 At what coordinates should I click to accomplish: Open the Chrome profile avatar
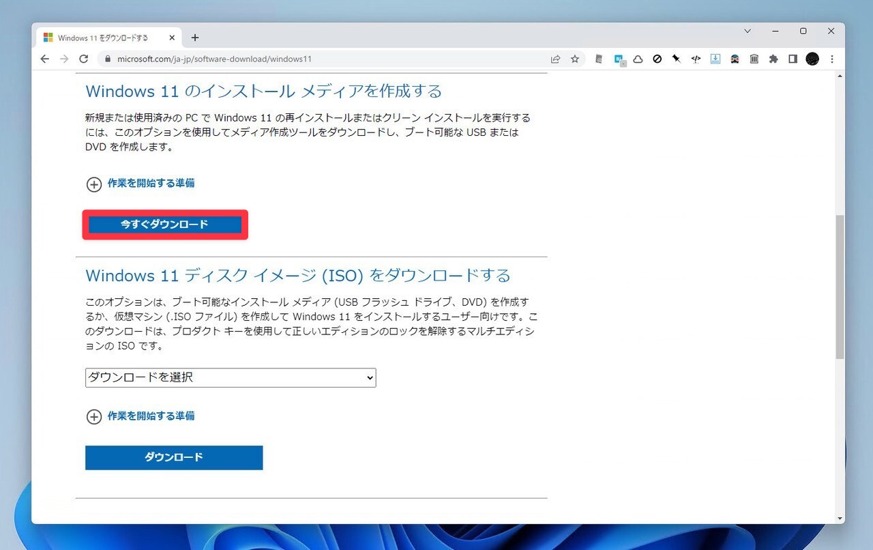click(812, 59)
